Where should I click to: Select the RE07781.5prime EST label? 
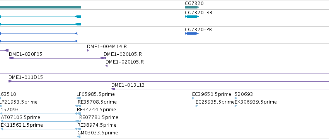99,117
